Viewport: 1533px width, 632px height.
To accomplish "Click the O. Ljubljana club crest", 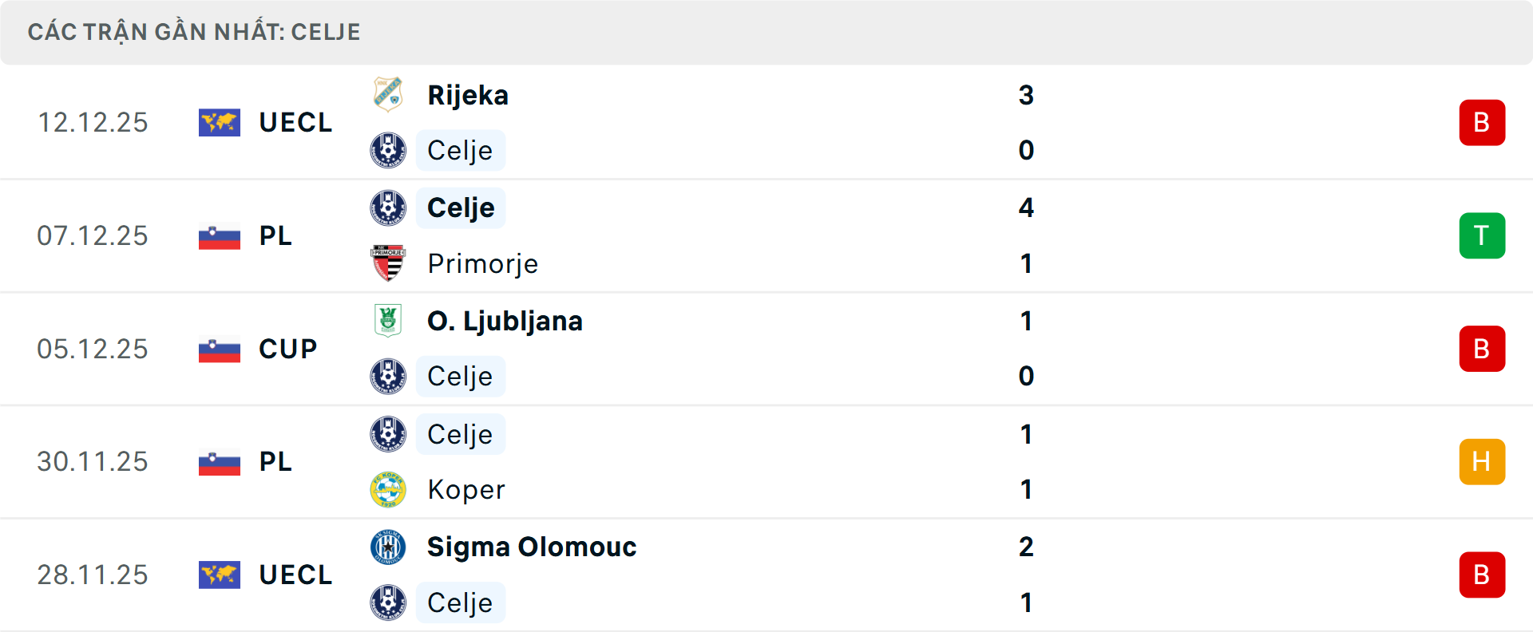I will tap(388, 320).
